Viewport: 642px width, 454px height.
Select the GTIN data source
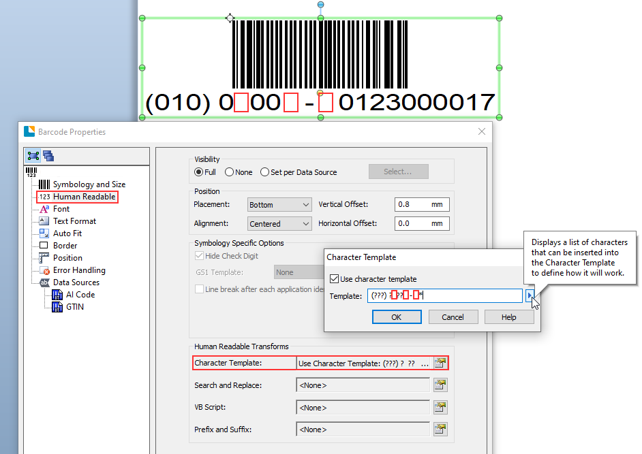[75, 307]
